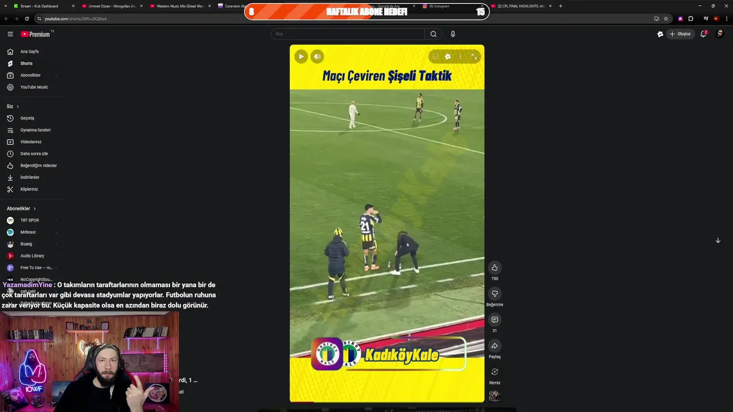This screenshot has width=733, height=412.
Task: Open Abonelikler in the sidebar
Action: pyautogui.click(x=31, y=76)
